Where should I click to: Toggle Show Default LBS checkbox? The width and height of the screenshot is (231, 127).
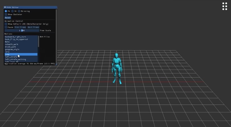point(6,24)
